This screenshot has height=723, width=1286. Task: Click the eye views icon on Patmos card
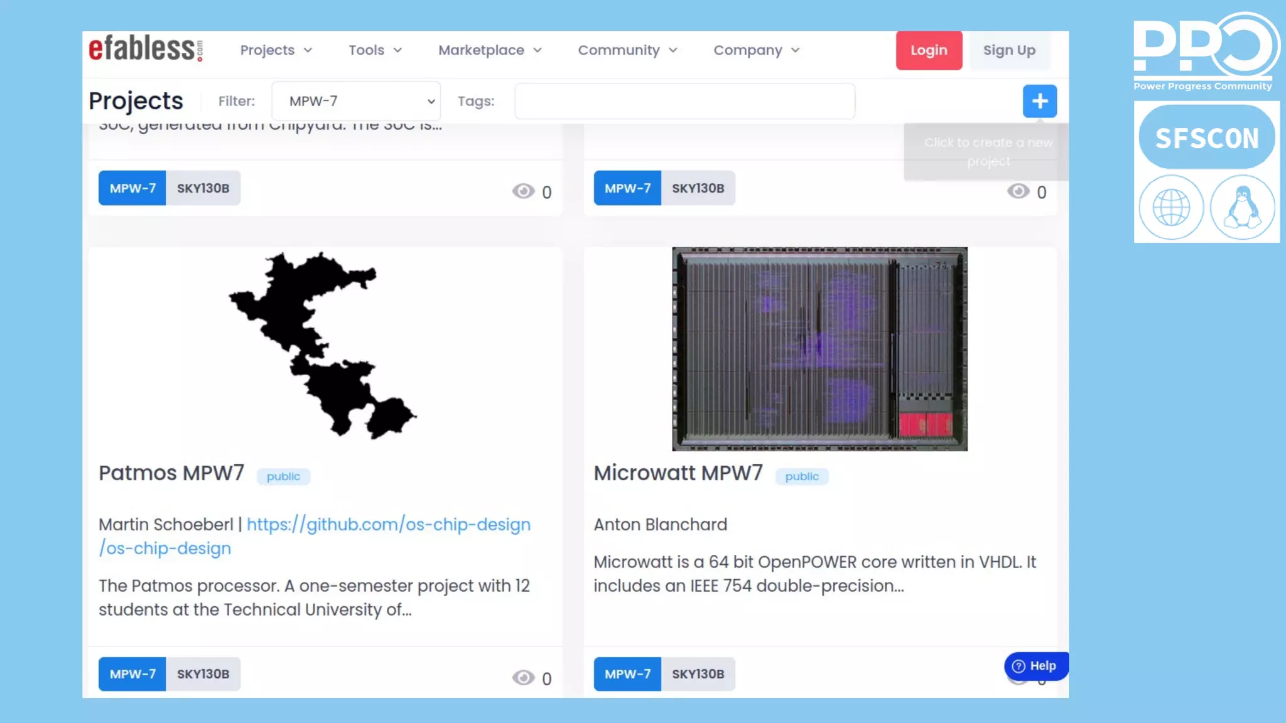(523, 678)
